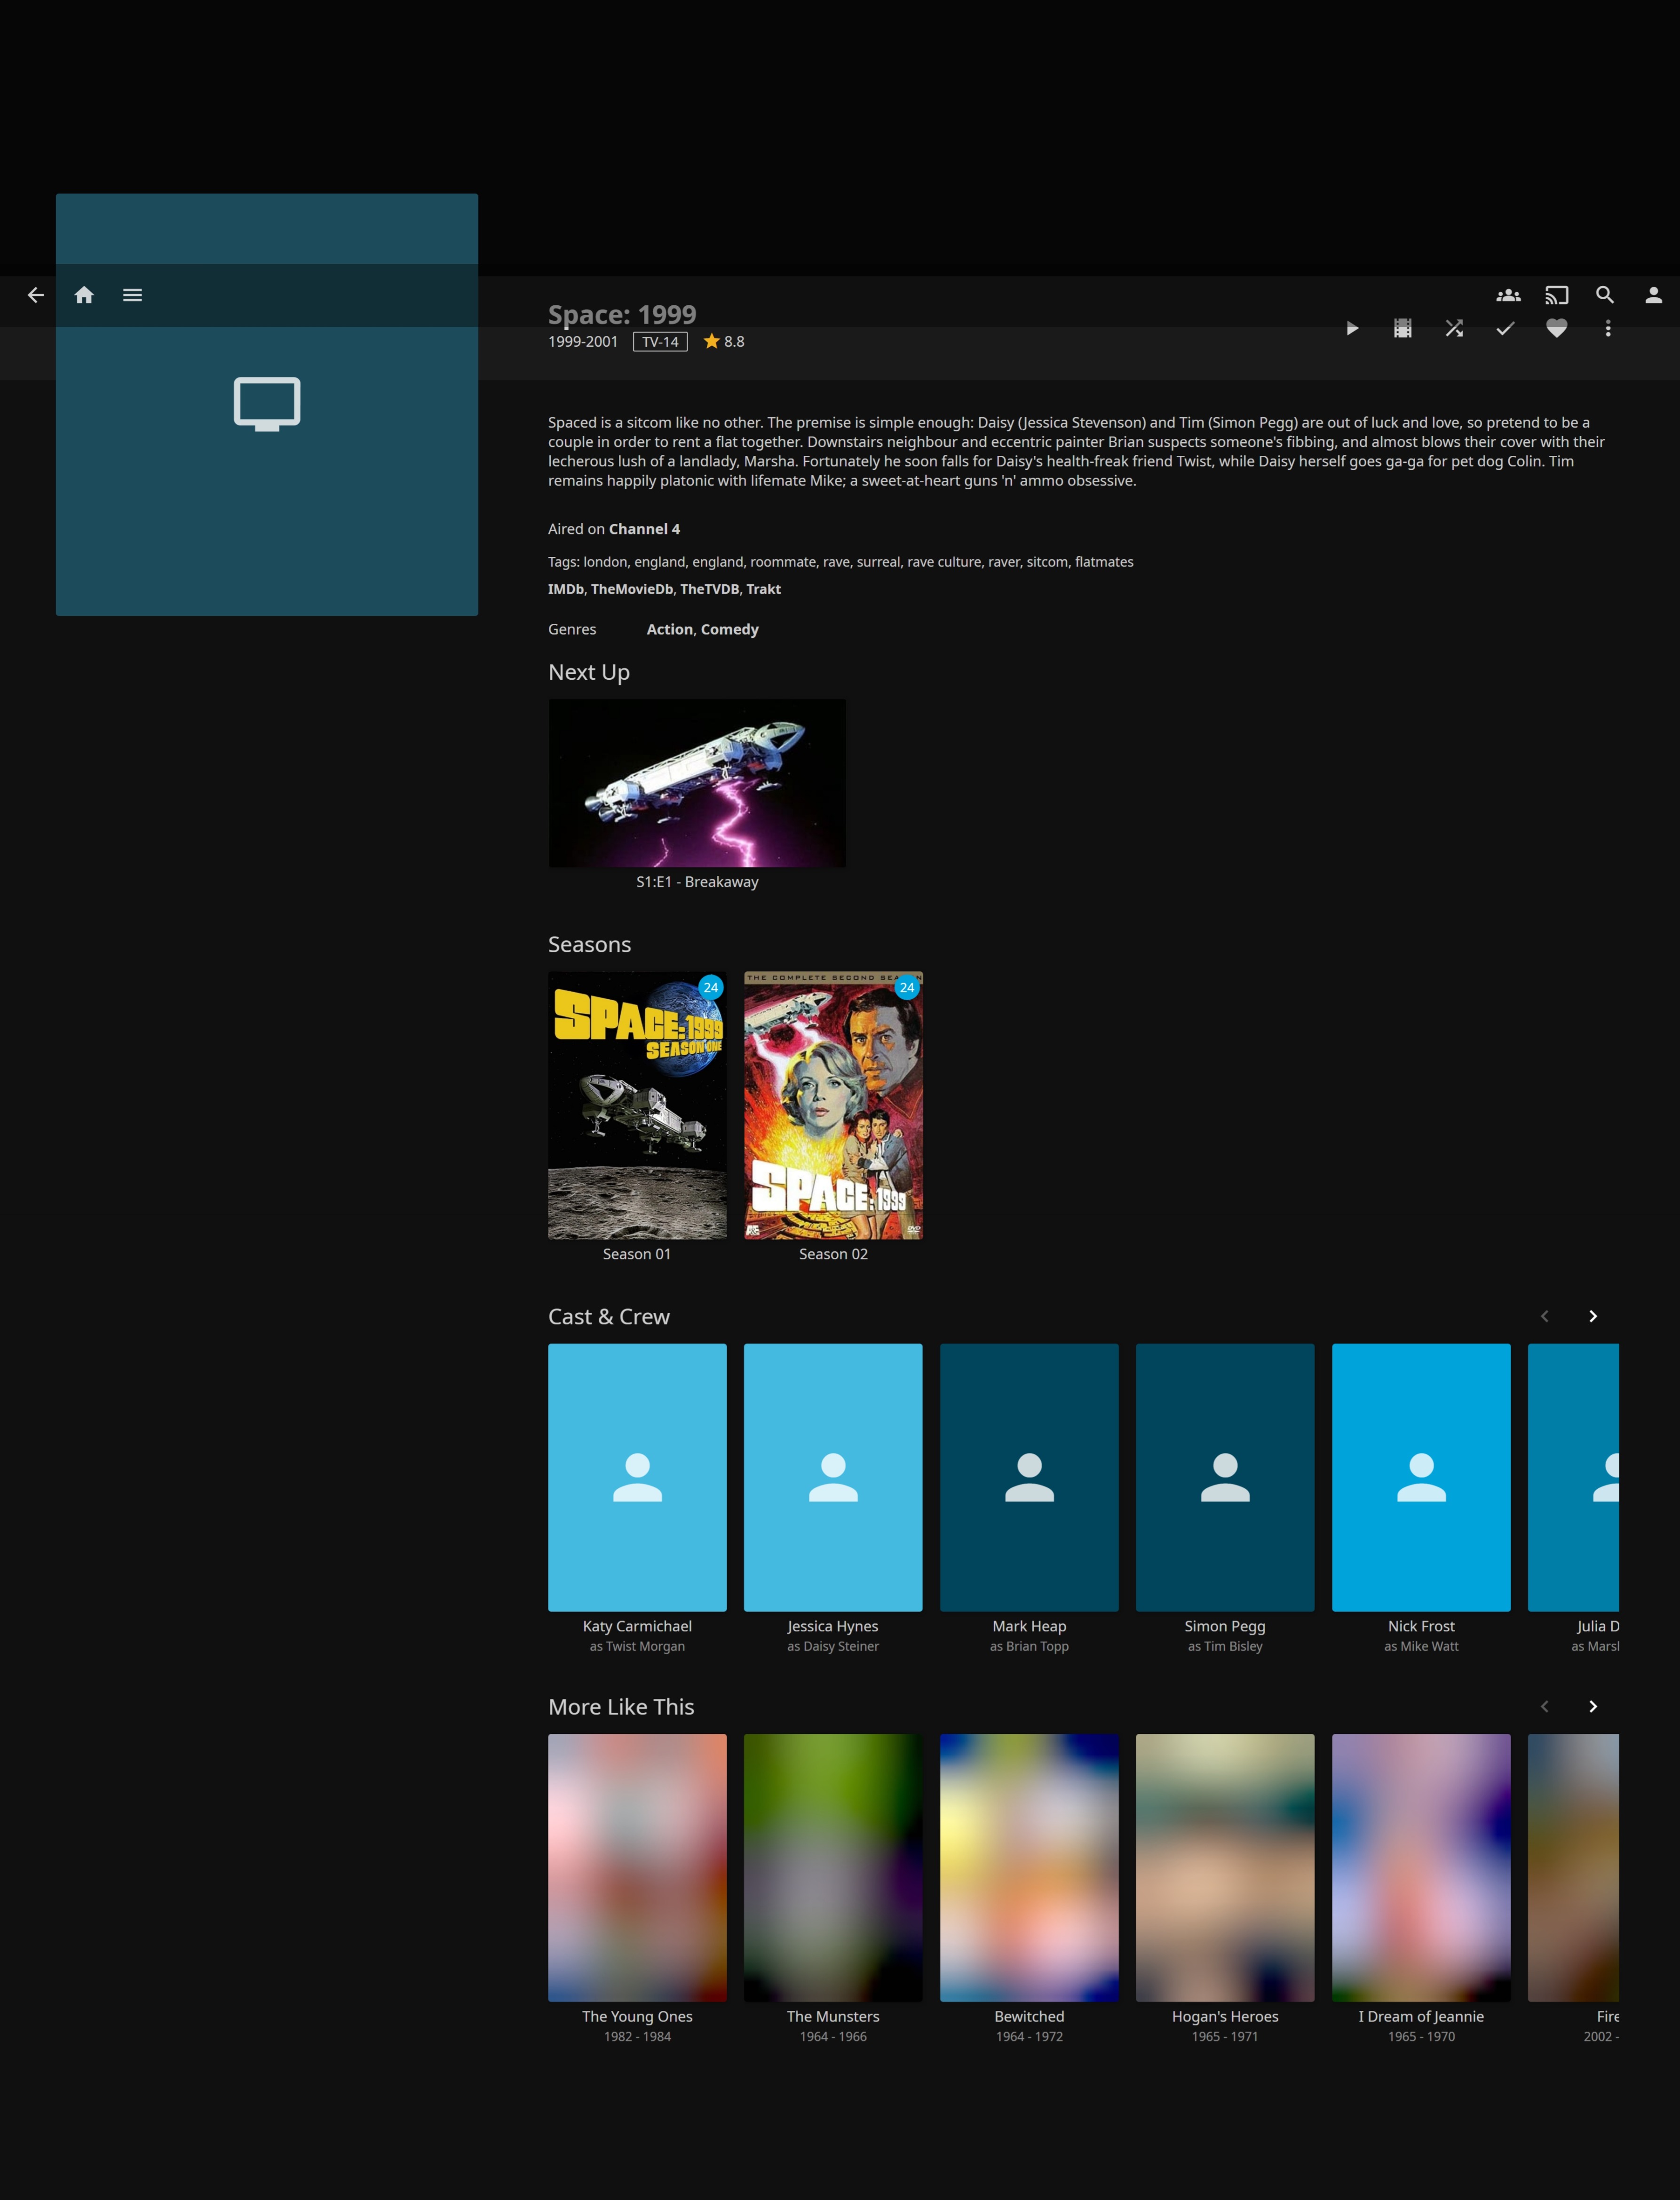Toggle the mark as played checkmark

coord(1505,328)
